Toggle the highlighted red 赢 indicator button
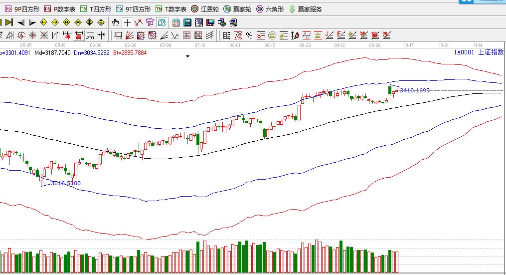506x275 pixels. pyautogui.click(x=78, y=35)
